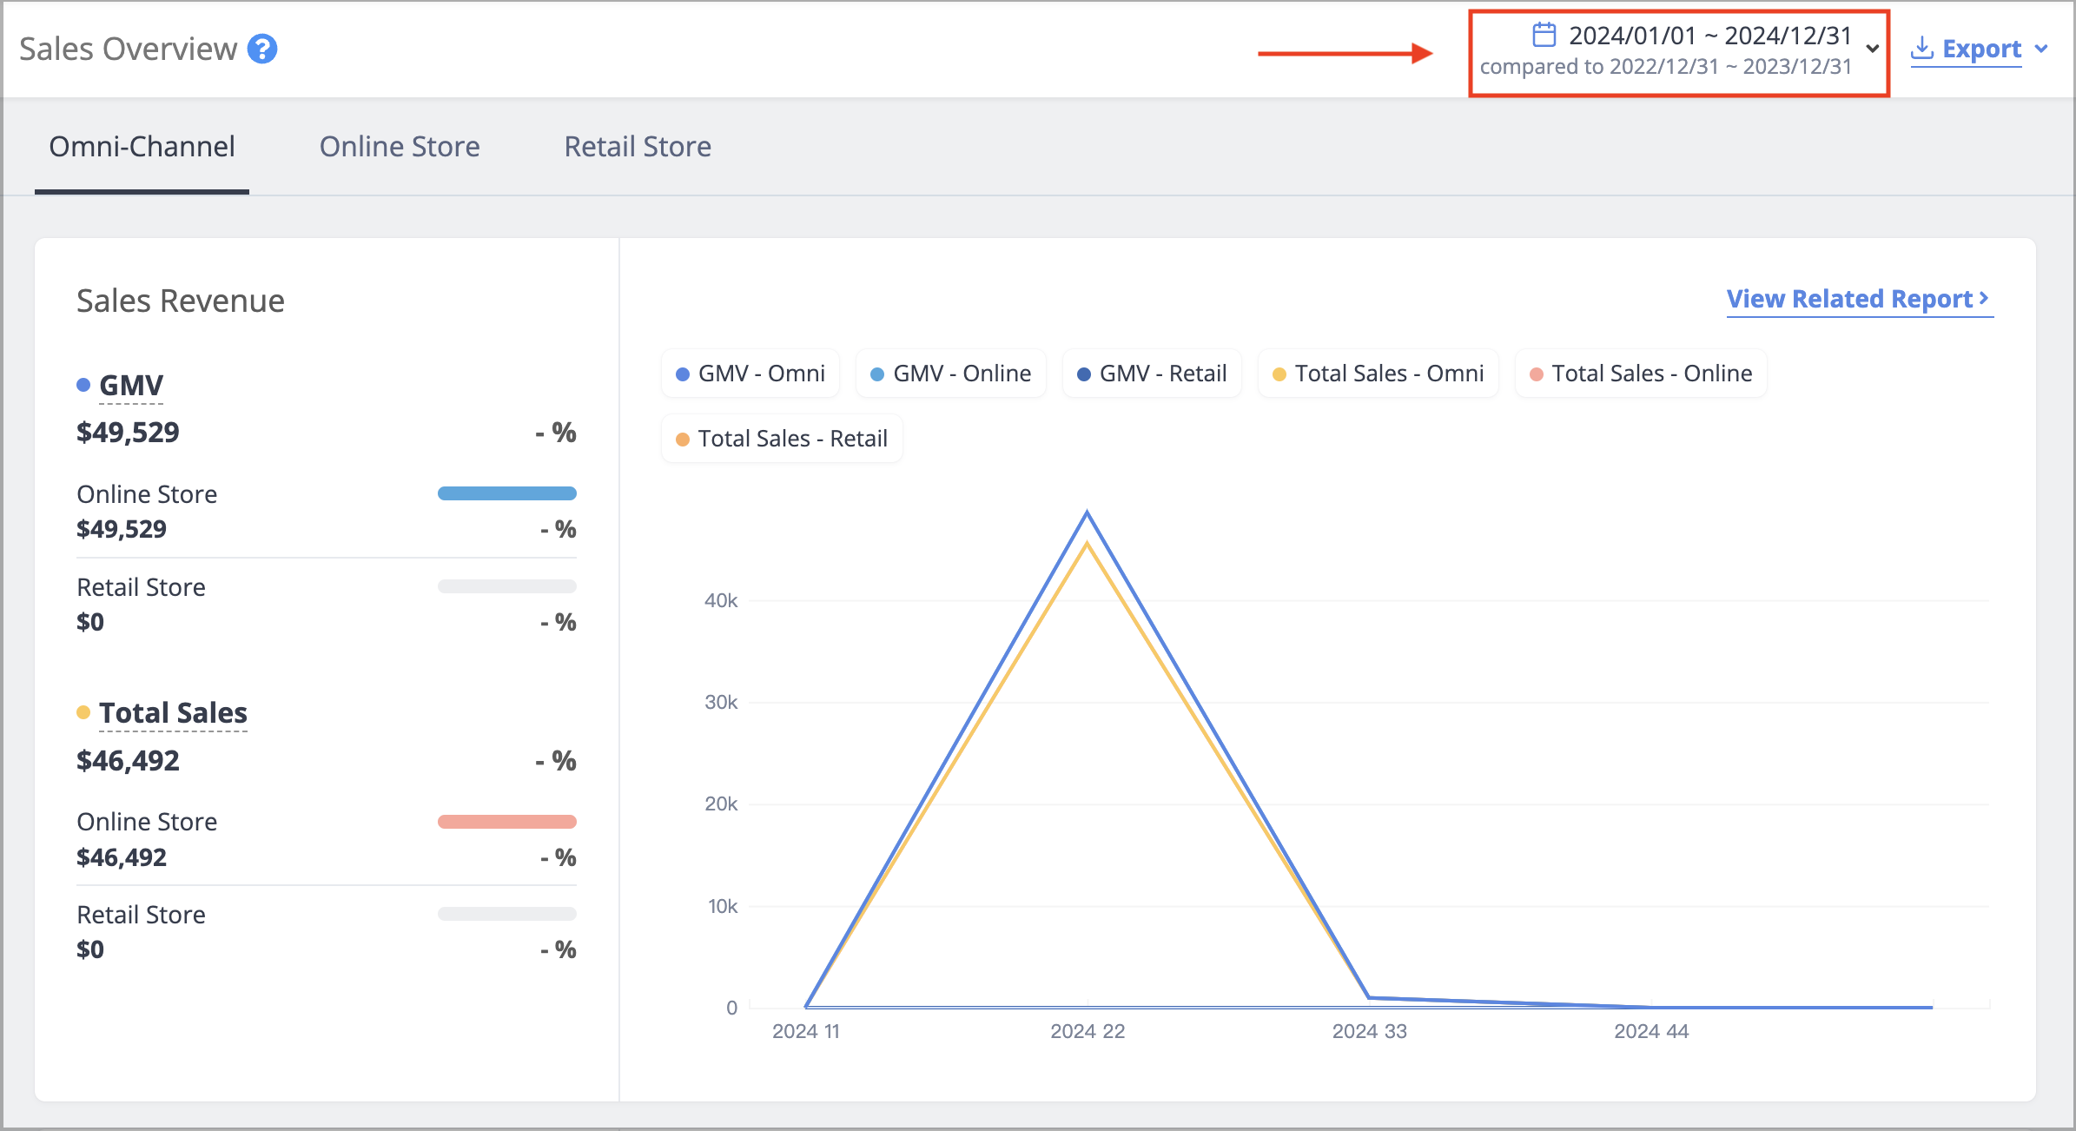The height and width of the screenshot is (1131, 2076).
Task: Toggle Total Sales - Retail legend item
Action: tap(782, 439)
